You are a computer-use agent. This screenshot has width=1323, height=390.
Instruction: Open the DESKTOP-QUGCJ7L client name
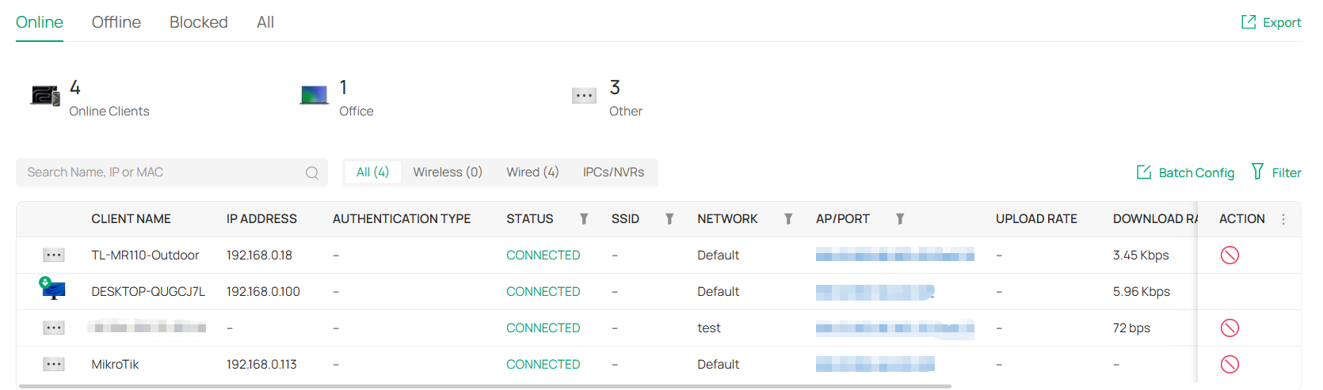point(148,291)
